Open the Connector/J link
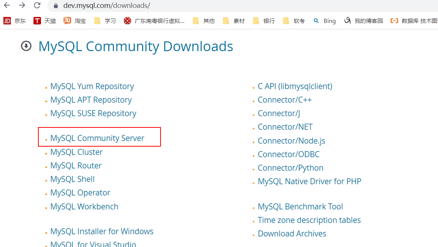Screen dimensions: 438x247 pos(279,113)
